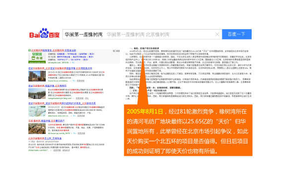Open the 橡树湾 title link above the aerial photo
This screenshot has height=178, width=283.
tap(46, 121)
